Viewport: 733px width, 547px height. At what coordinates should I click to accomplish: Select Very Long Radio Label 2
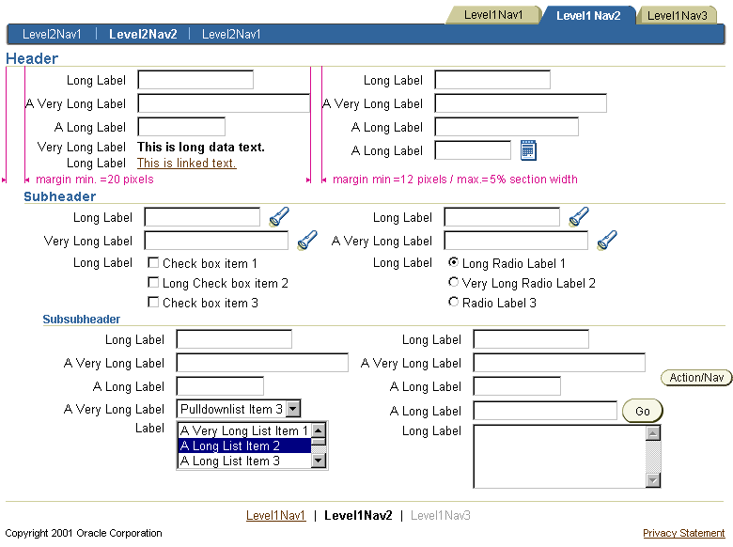point(453,282)
